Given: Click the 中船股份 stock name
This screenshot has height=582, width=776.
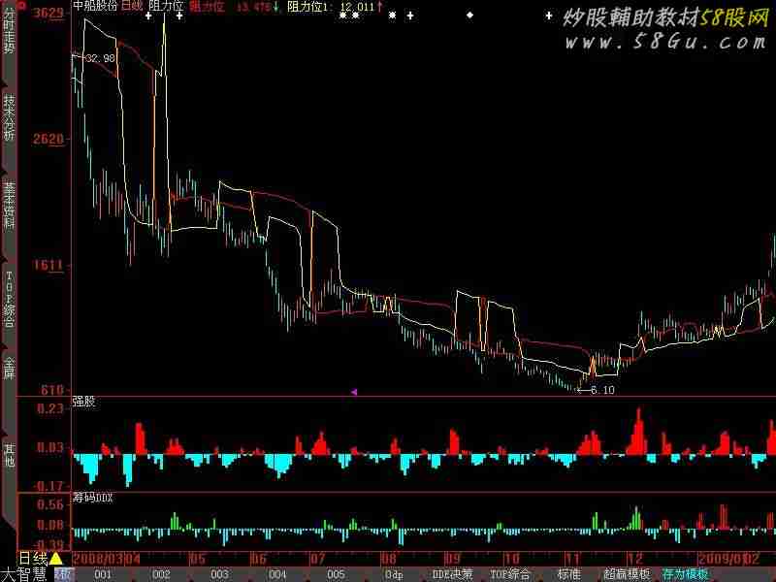Looking at the screenshot, I should [x=95, y=6].
